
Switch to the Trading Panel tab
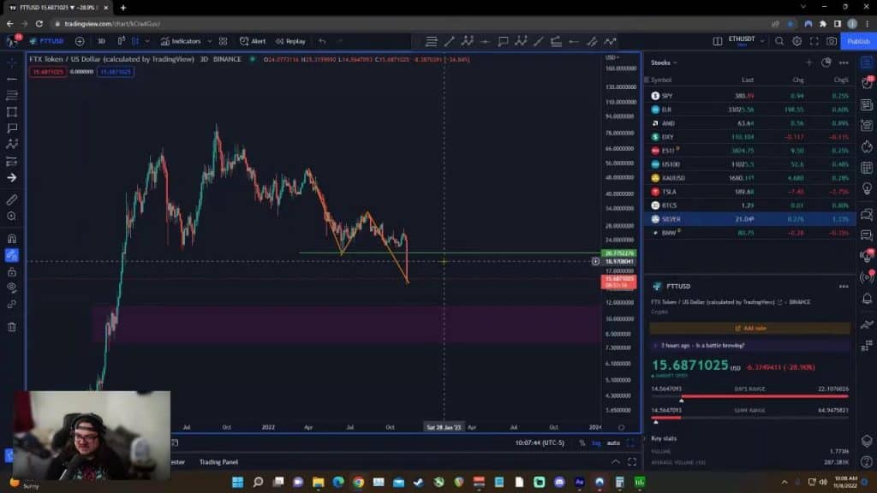(x=218, y=462)
